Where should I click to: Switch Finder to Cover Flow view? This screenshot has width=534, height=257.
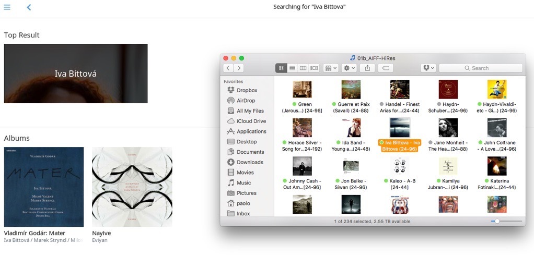(314, 68)
